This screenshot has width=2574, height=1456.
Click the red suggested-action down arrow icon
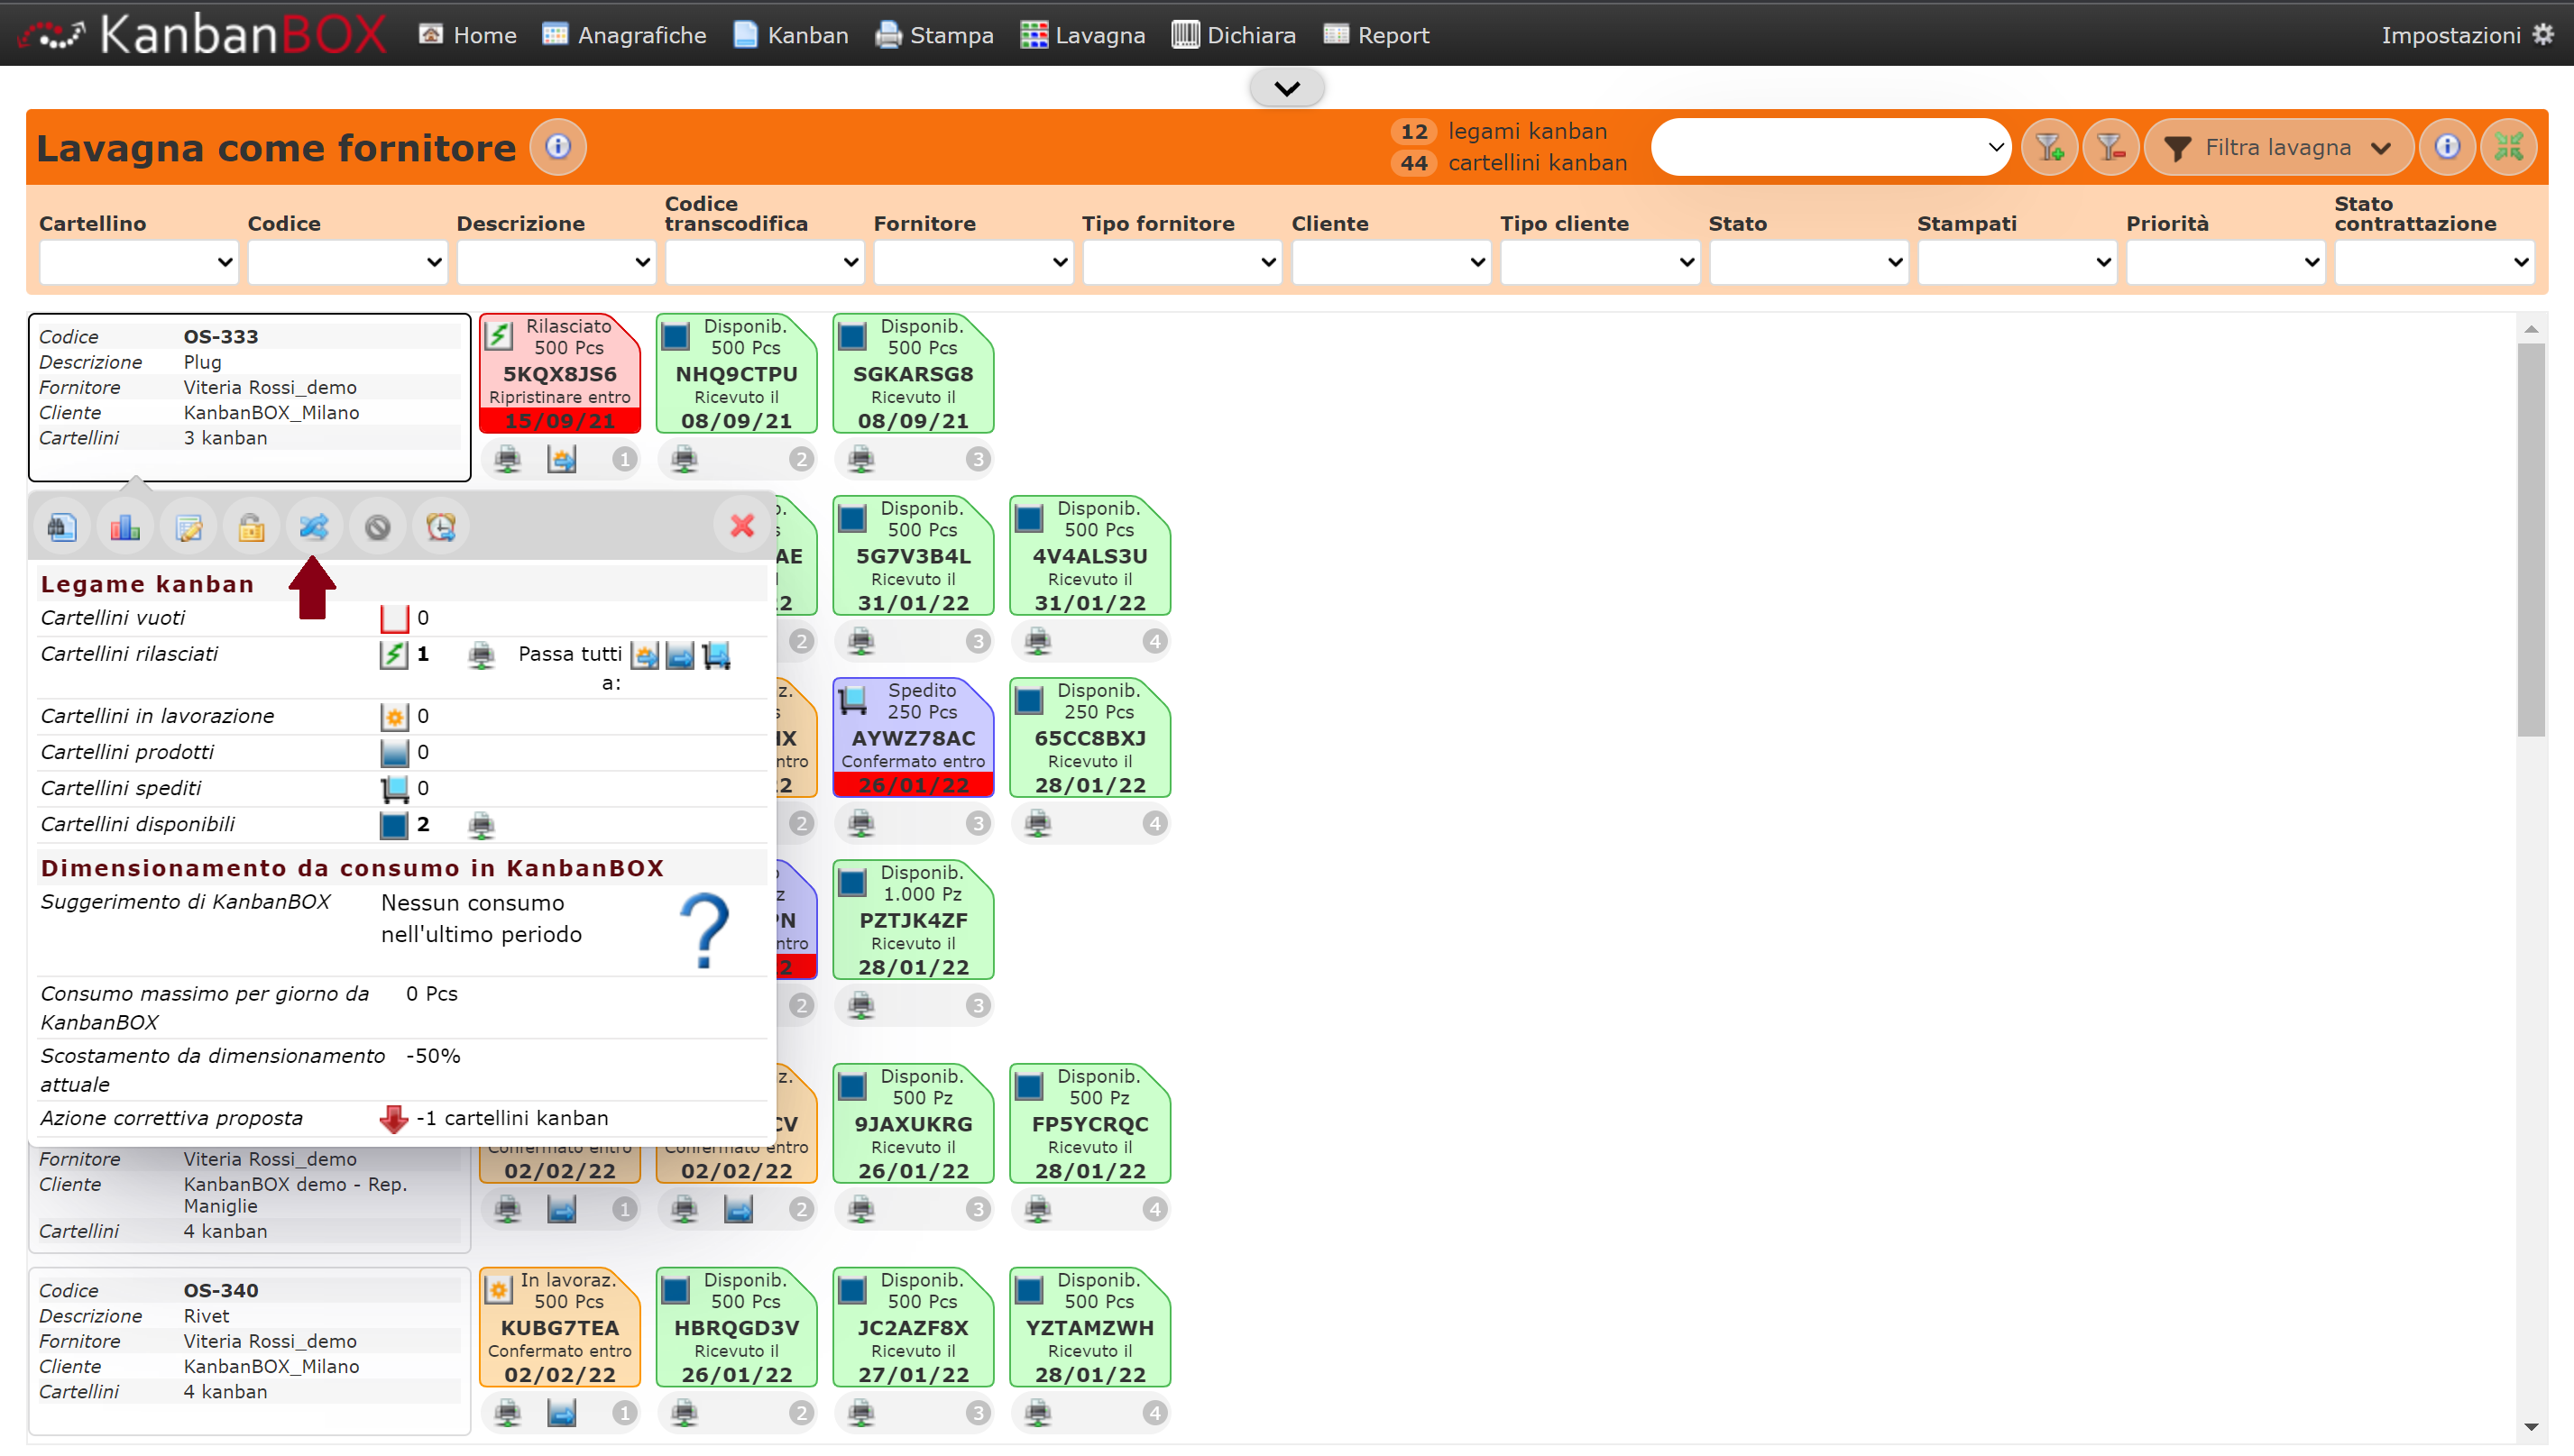point(394,1119)
